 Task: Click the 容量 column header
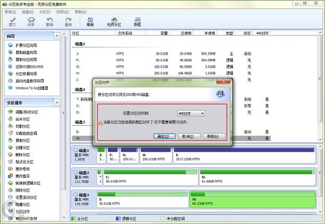[x=164, y=33]
